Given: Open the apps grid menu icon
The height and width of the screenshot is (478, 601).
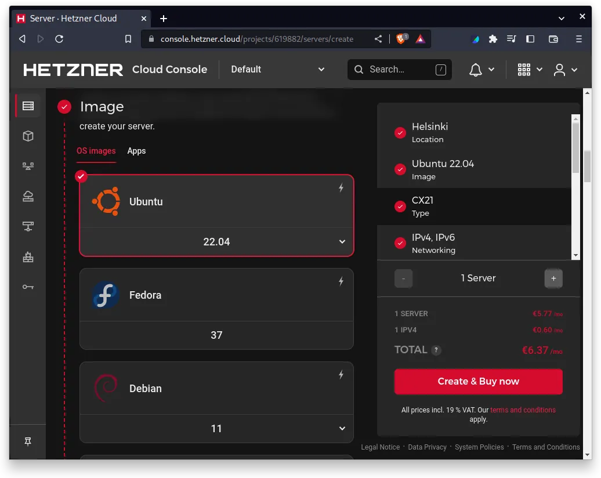Looking at the screenshot, I should point(524,70).
